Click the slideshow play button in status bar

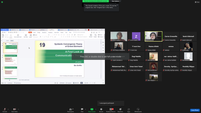pyautogui.click(x=82, y=83)
